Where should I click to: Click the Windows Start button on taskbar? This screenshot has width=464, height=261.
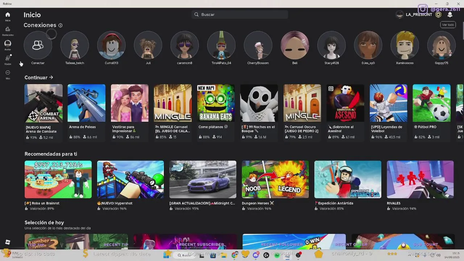(x=167, y=255)
